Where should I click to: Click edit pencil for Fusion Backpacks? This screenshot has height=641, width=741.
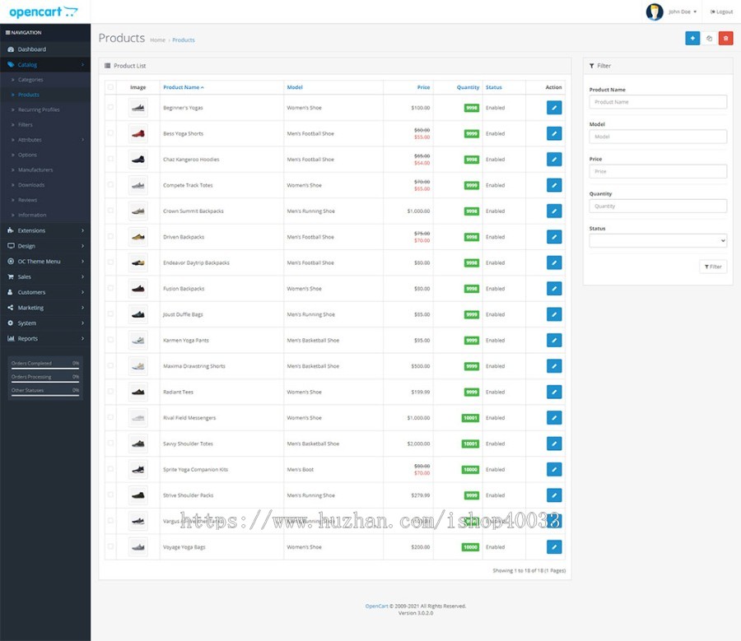pyautogui.click(x=554, y=289)
